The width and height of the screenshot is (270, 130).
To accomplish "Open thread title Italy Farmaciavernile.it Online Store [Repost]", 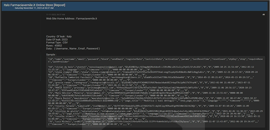I will click(x=34, y=5).
